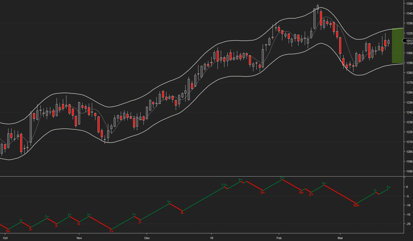Screen dimensions: 413x241
Task: Select the red 7+ swing low label
Action: pyautogui.click(x=111, y=231)
